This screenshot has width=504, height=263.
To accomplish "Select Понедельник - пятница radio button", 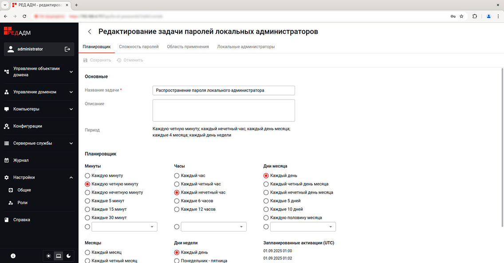I will 177,261.
